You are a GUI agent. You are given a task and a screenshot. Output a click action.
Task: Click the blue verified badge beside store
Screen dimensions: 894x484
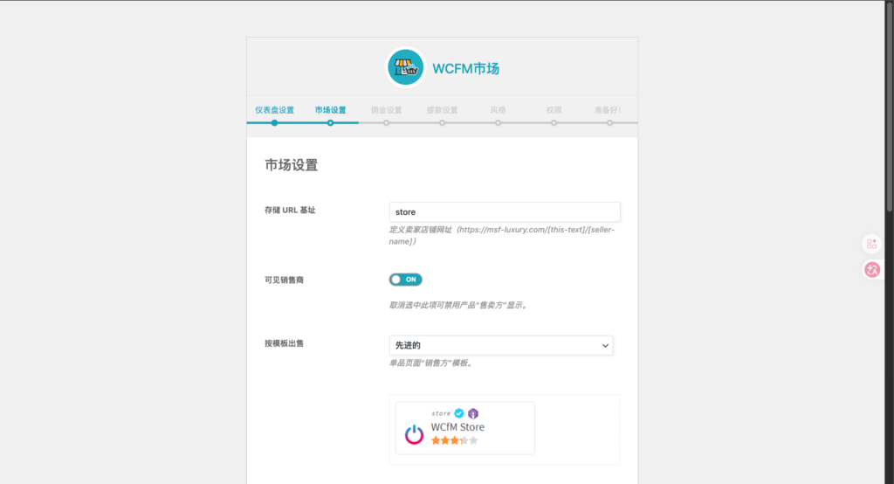[x=459, y=413]
